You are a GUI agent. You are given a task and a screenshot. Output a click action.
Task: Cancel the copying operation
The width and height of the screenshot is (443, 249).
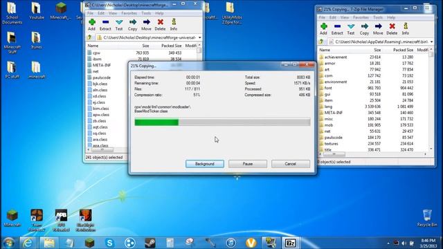291,164
